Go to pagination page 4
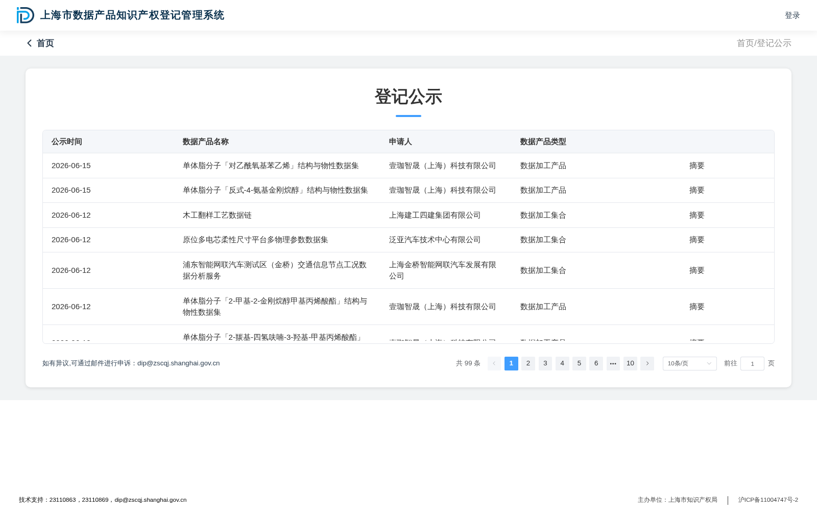This screenshot has width=817, height=511. click(x=562, y=363)
